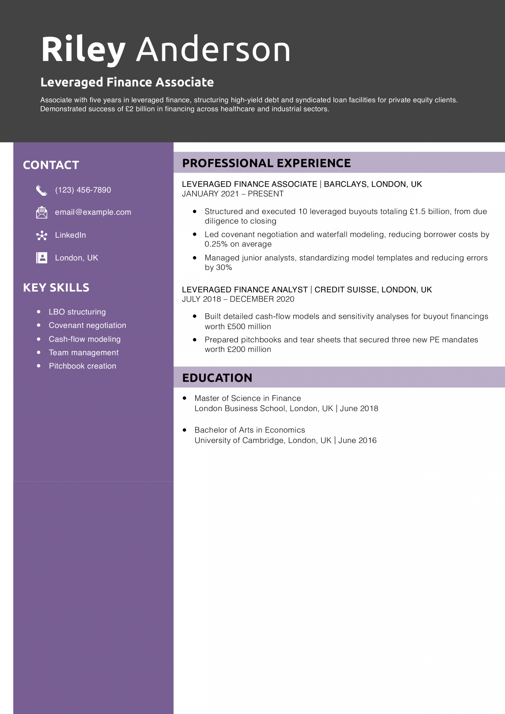Open the LinkedIn link text
This screenshot has width=505, height=714.
[x=70, y=235]
